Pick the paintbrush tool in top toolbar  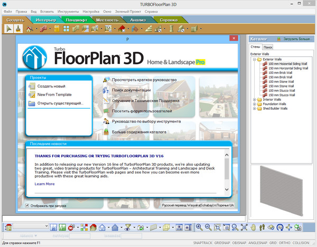pyautogui.click(x=18, y=29)
